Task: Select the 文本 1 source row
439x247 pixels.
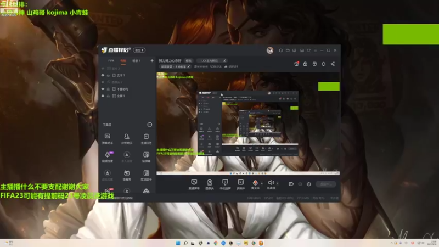Action: coord(127,75)
